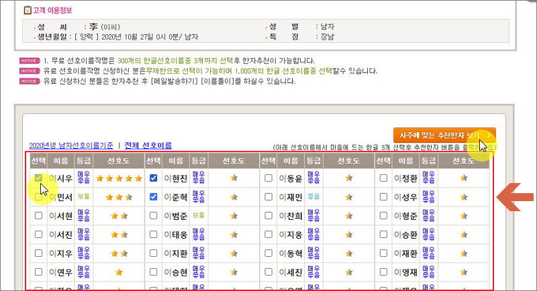Click the 장남 value in customer info
Image resolution: width=537 pixels, height=291 pixels.
click(x=328, y=37)
